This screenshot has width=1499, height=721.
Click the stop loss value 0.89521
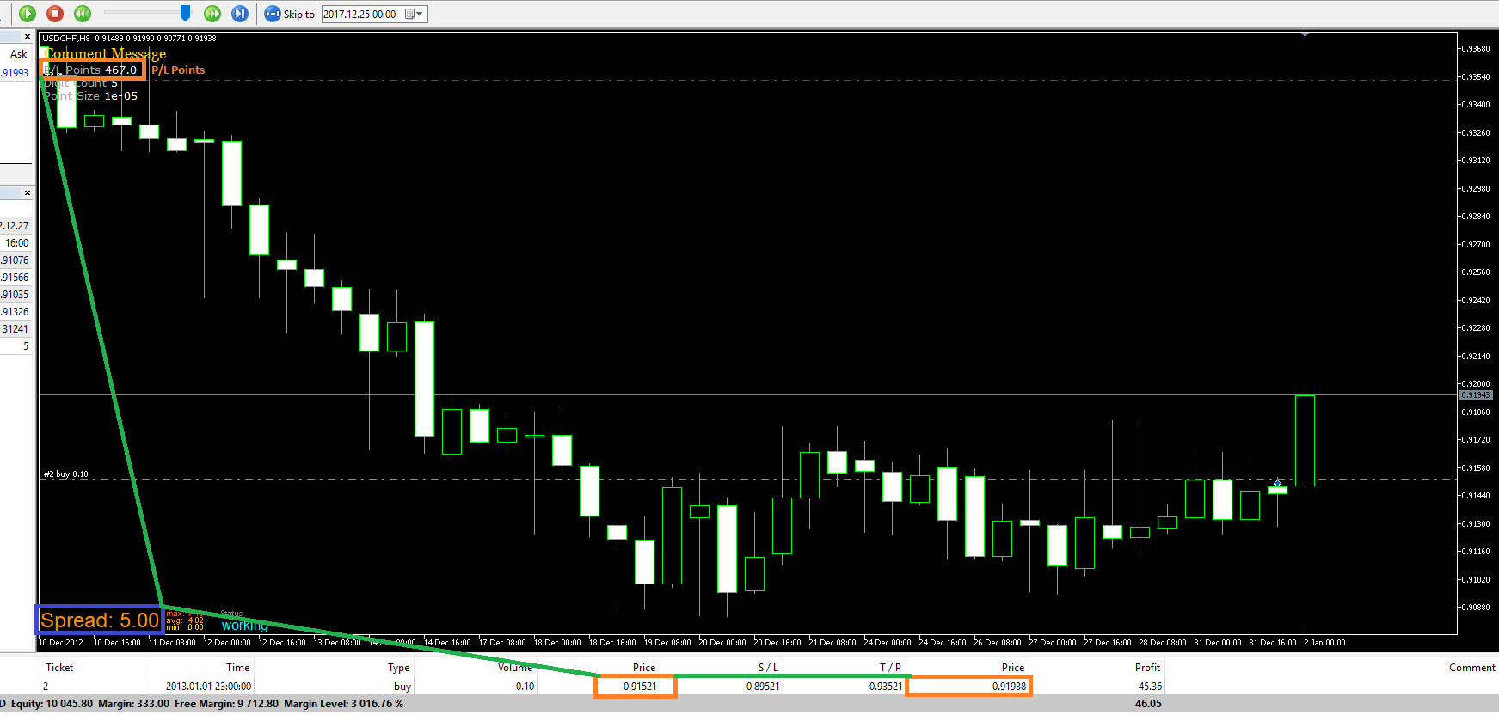763,687
